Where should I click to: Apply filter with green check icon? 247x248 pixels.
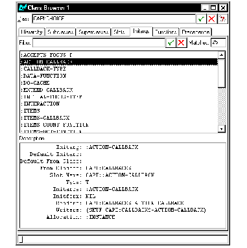[171, 43]
